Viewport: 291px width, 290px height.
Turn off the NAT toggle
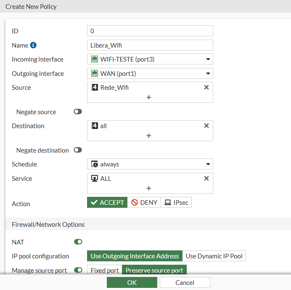(x=78, y=242)
